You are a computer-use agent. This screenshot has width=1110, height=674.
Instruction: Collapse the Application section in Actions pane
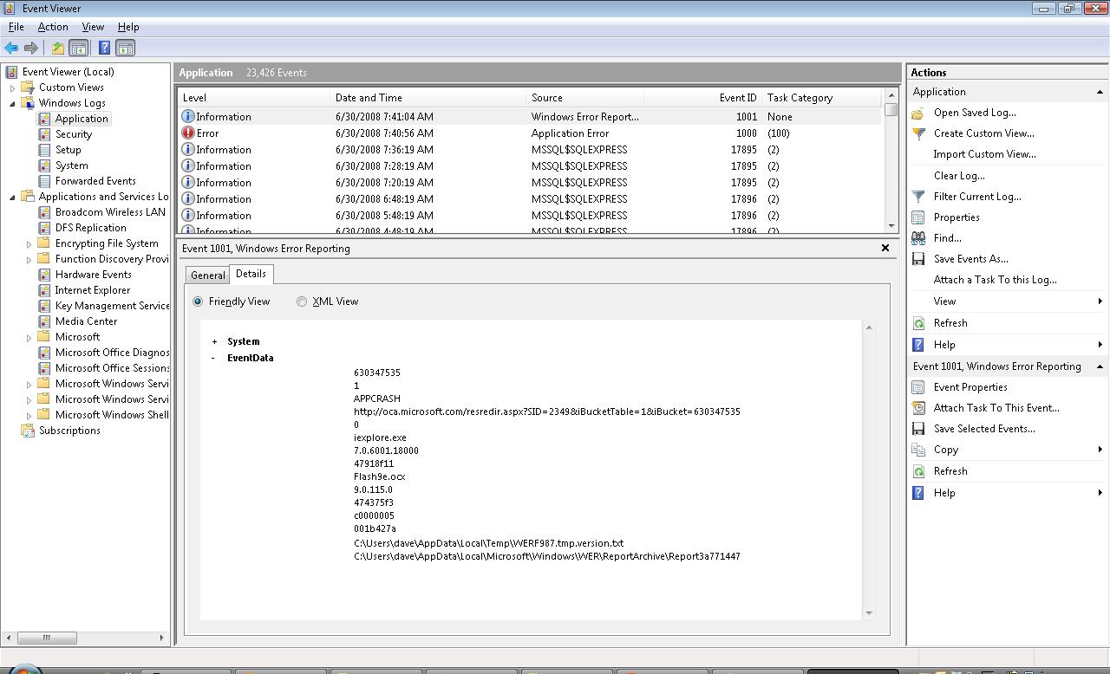1100,92
